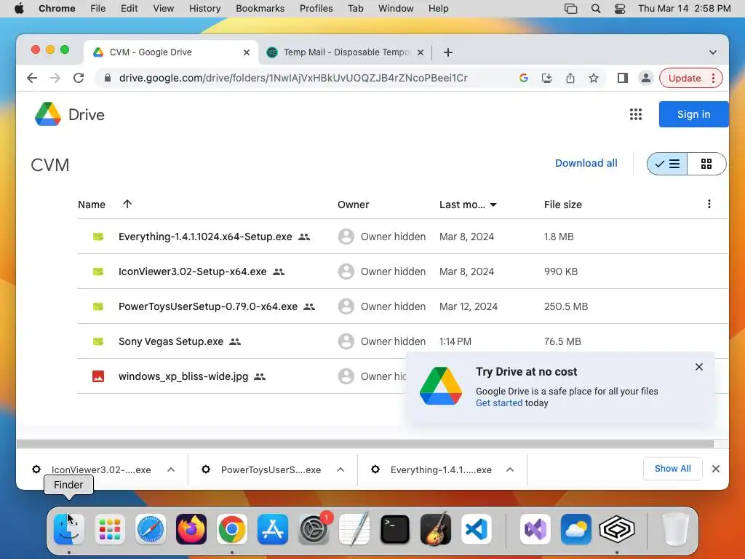Sort files by the Name column header

click(x=91, y=205)
